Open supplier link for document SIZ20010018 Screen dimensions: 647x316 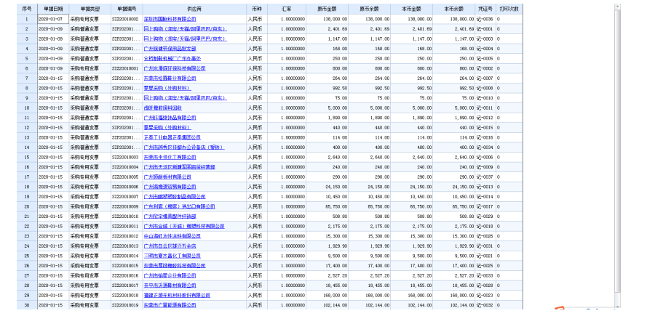(177, 296)
